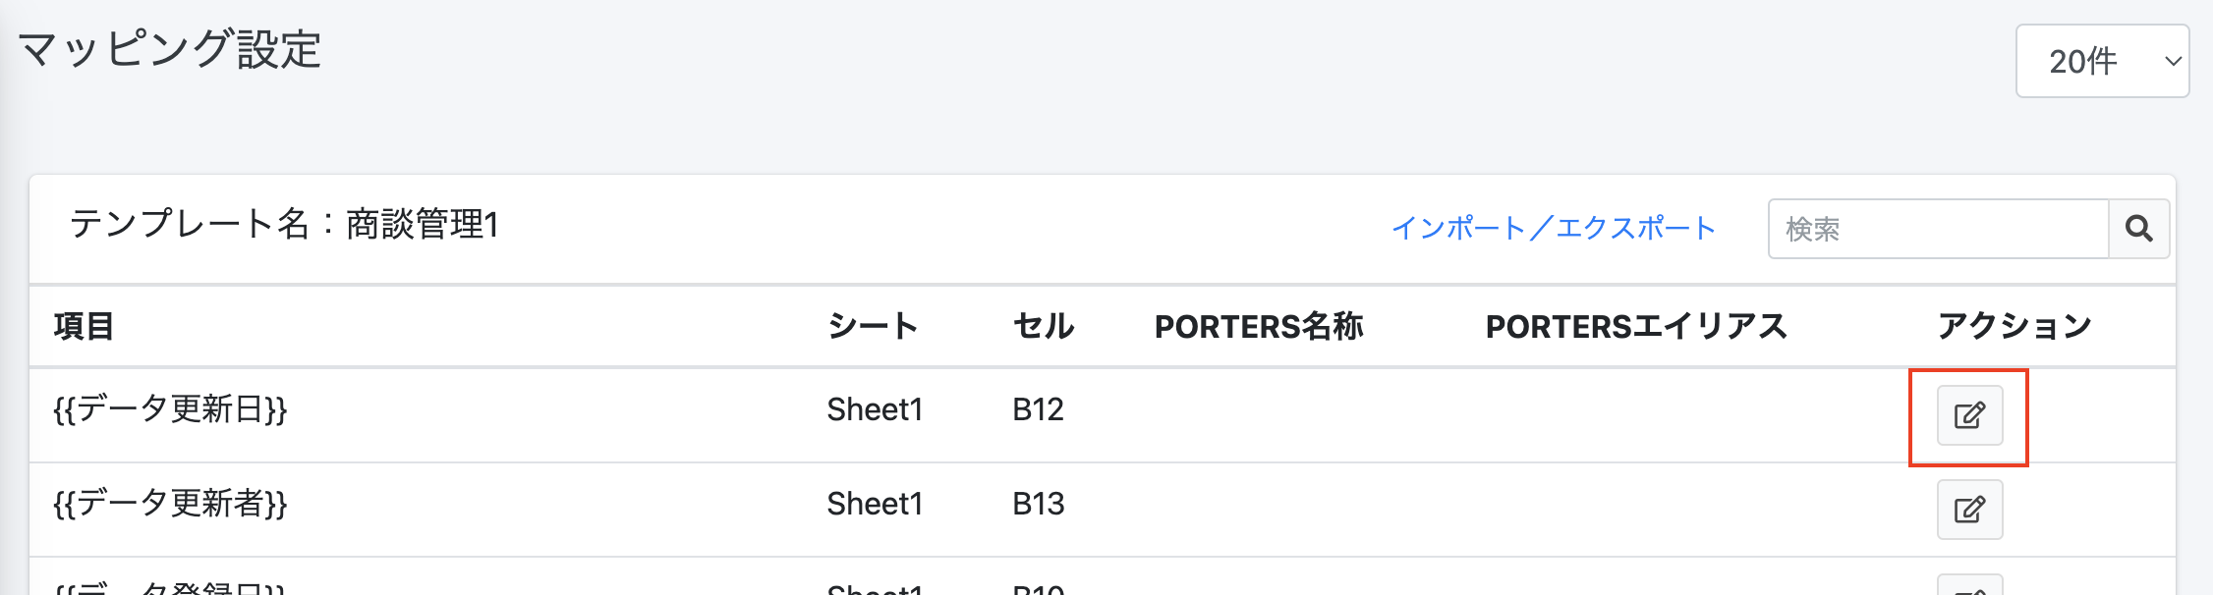This screenshot has width=2213, height=595.
Task: Click into the 検索 search field
Action: (1936, 229)
